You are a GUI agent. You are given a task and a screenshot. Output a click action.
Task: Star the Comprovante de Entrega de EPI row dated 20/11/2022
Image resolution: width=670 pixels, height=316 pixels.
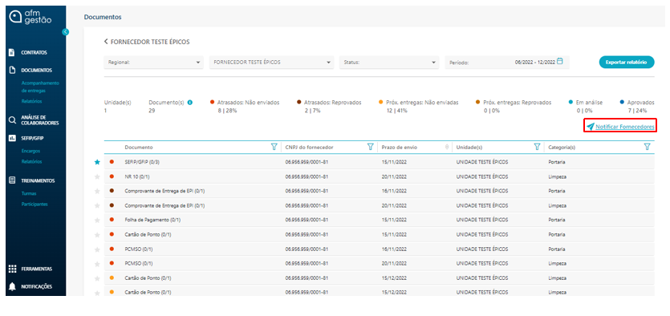97,205
